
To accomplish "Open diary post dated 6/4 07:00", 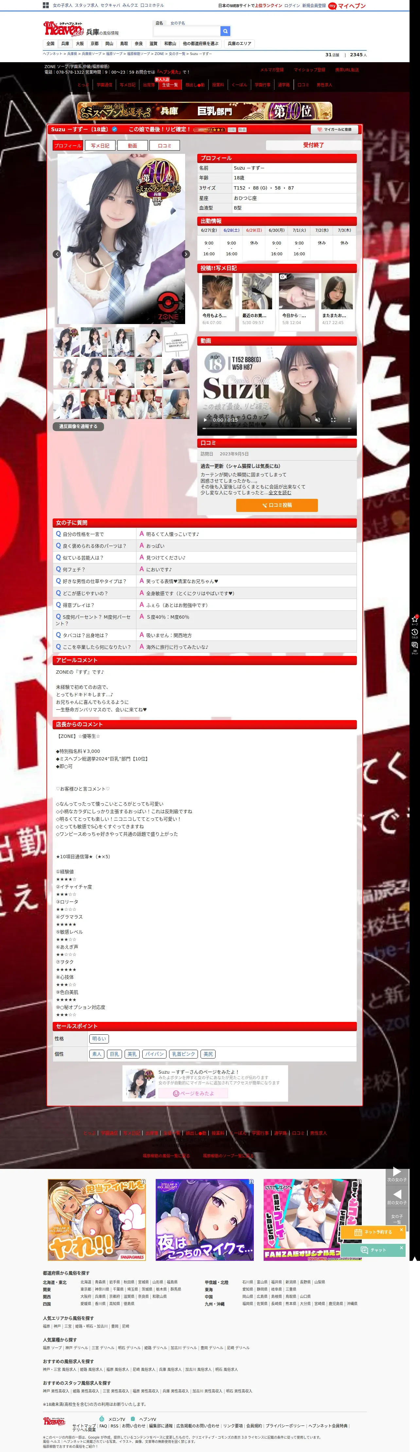I will point(217,302).
